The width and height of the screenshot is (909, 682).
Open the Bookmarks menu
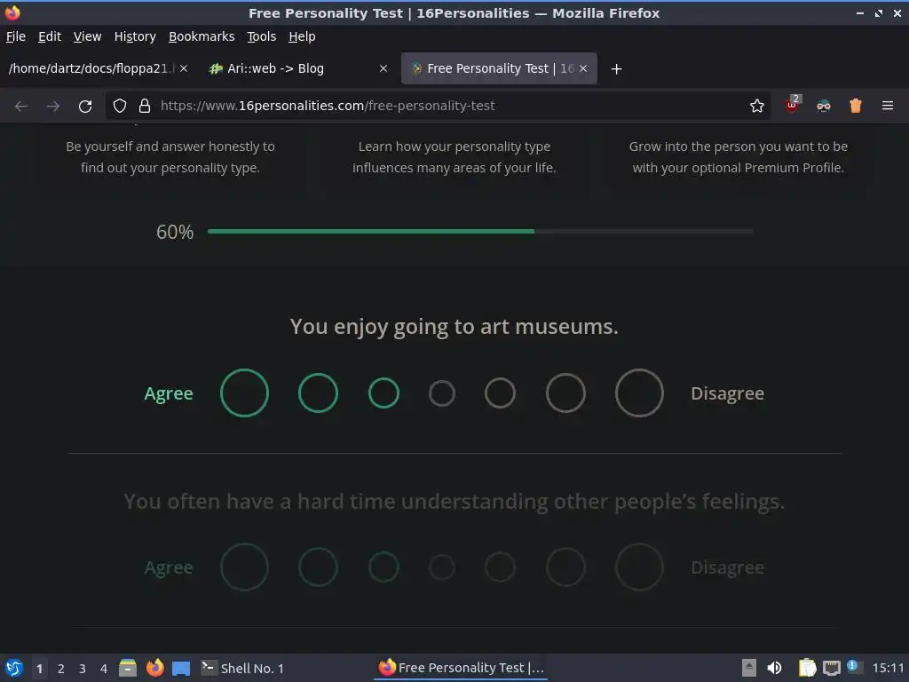tap(202, 36)
